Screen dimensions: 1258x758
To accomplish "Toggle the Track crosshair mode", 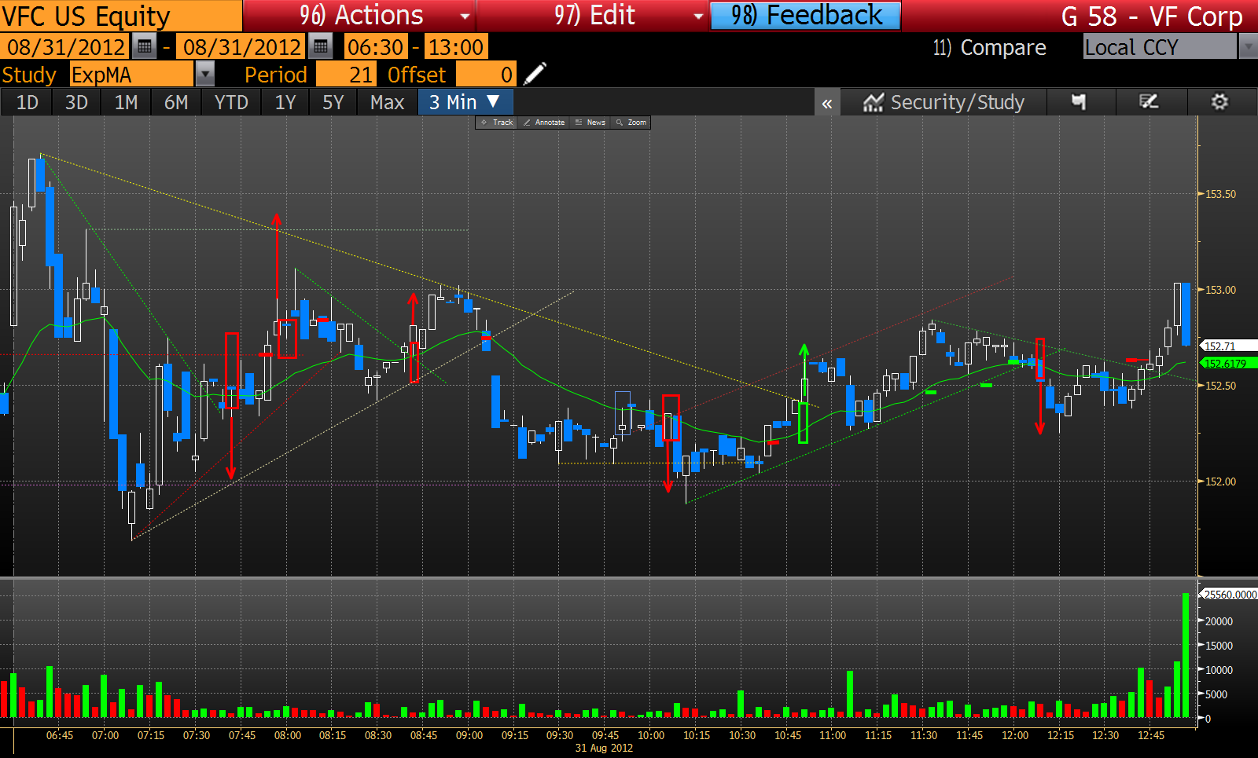I will 496,123.
